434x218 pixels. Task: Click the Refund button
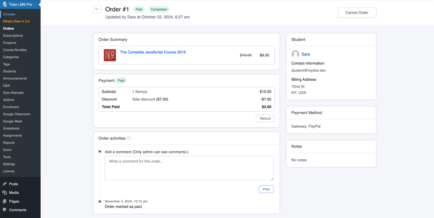tap(265, 118)
